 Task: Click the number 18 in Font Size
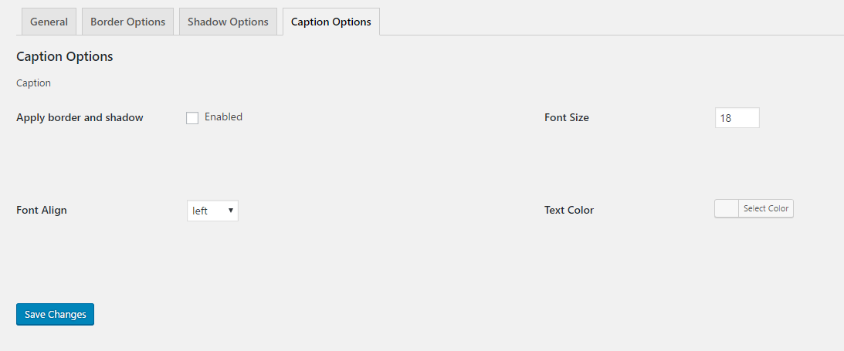click(x=726, y=118)
